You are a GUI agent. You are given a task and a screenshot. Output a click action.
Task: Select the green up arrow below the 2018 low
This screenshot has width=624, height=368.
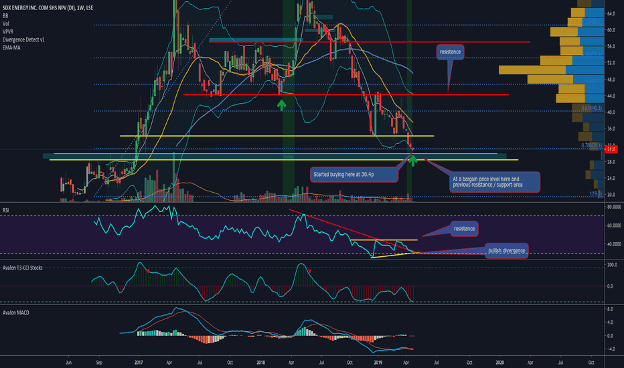[281, 104]
